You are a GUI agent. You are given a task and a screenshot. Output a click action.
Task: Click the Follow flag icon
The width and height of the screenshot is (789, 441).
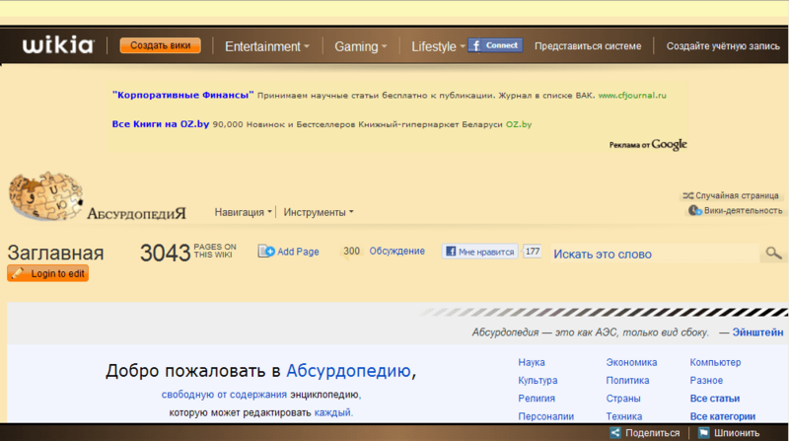703,432
